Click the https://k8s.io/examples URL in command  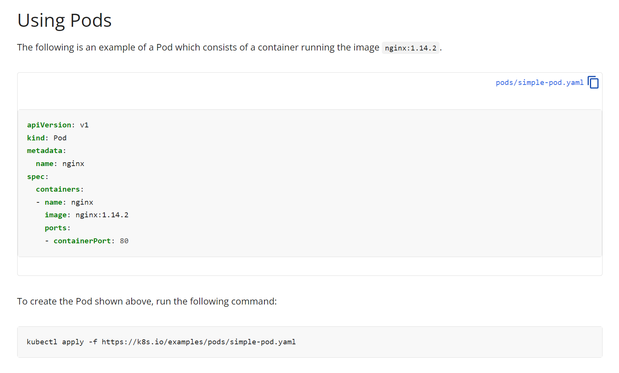(199, 342)
